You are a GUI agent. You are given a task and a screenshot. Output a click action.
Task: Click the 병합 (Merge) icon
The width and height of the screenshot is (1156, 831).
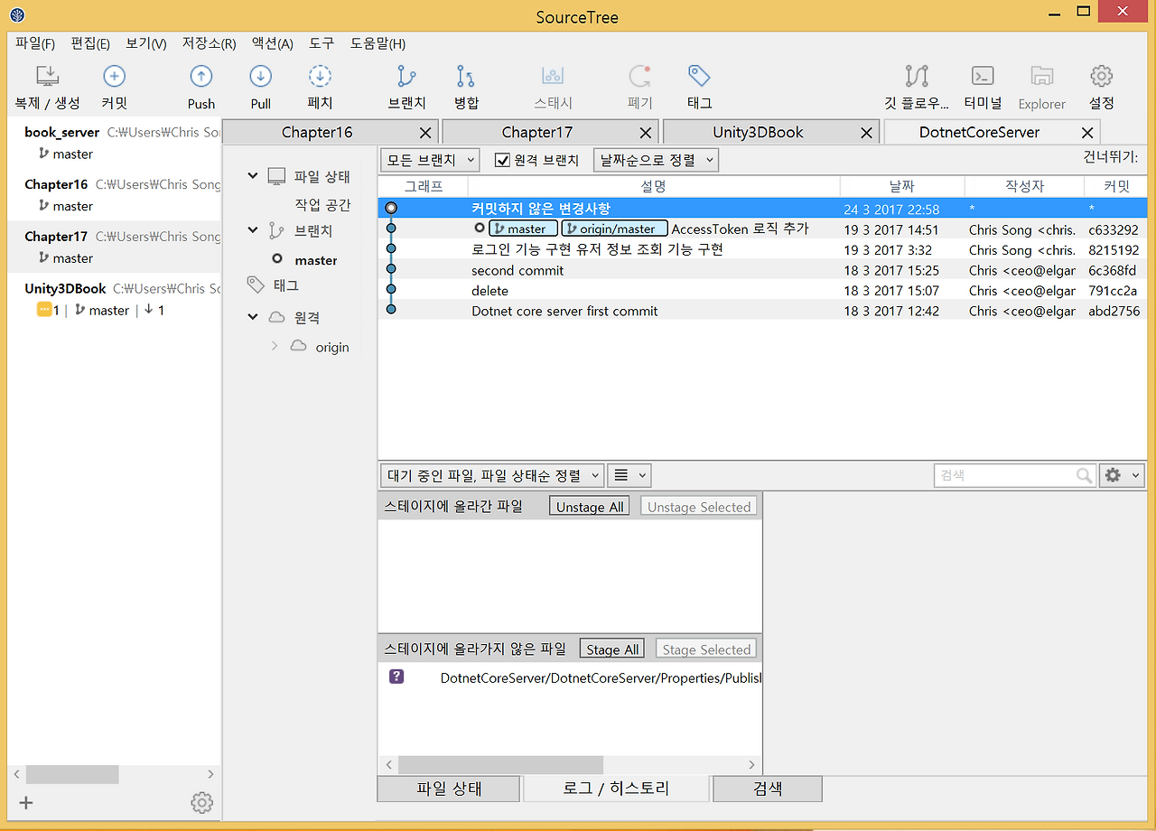[x=466, y=86]
